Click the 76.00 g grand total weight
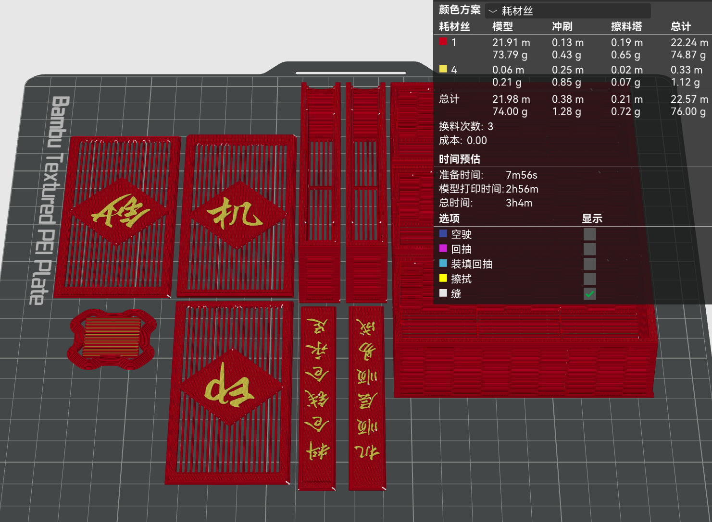Image resolution: width=712 pixels, height=522 pixels. click(688, 111)
